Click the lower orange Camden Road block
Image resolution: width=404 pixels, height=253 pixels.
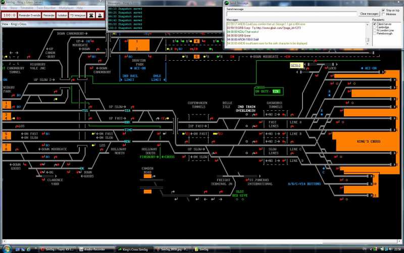click(x=147, y=192)
